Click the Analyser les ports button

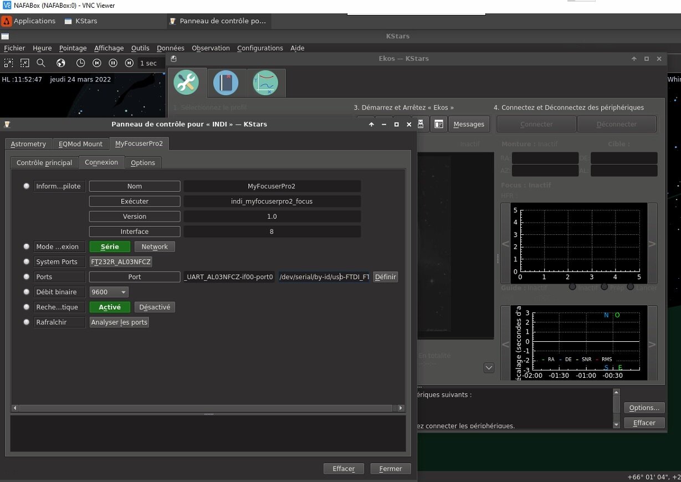pyautogui.click(x=119, y=322)
